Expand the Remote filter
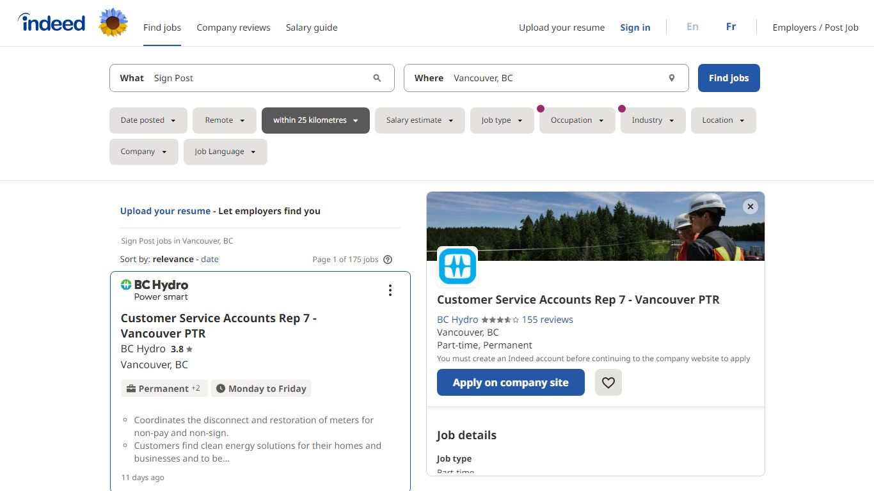 click(x=225, y=120)
